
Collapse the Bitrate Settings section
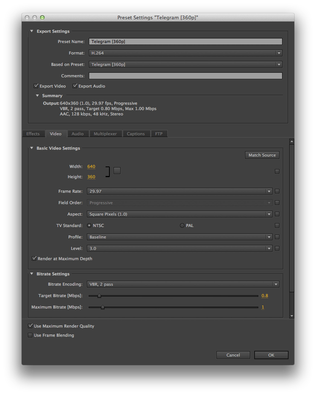coord(32,274)
